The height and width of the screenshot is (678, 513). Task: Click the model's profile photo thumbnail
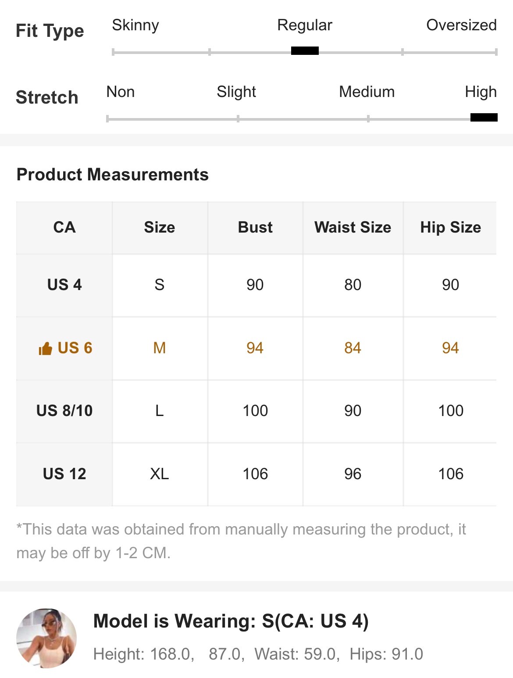tap(46, 638)
